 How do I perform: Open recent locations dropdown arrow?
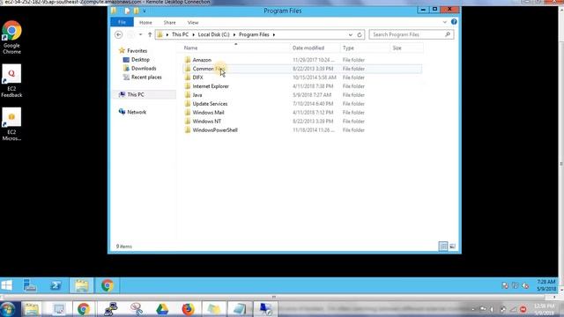tap(140, 34)
